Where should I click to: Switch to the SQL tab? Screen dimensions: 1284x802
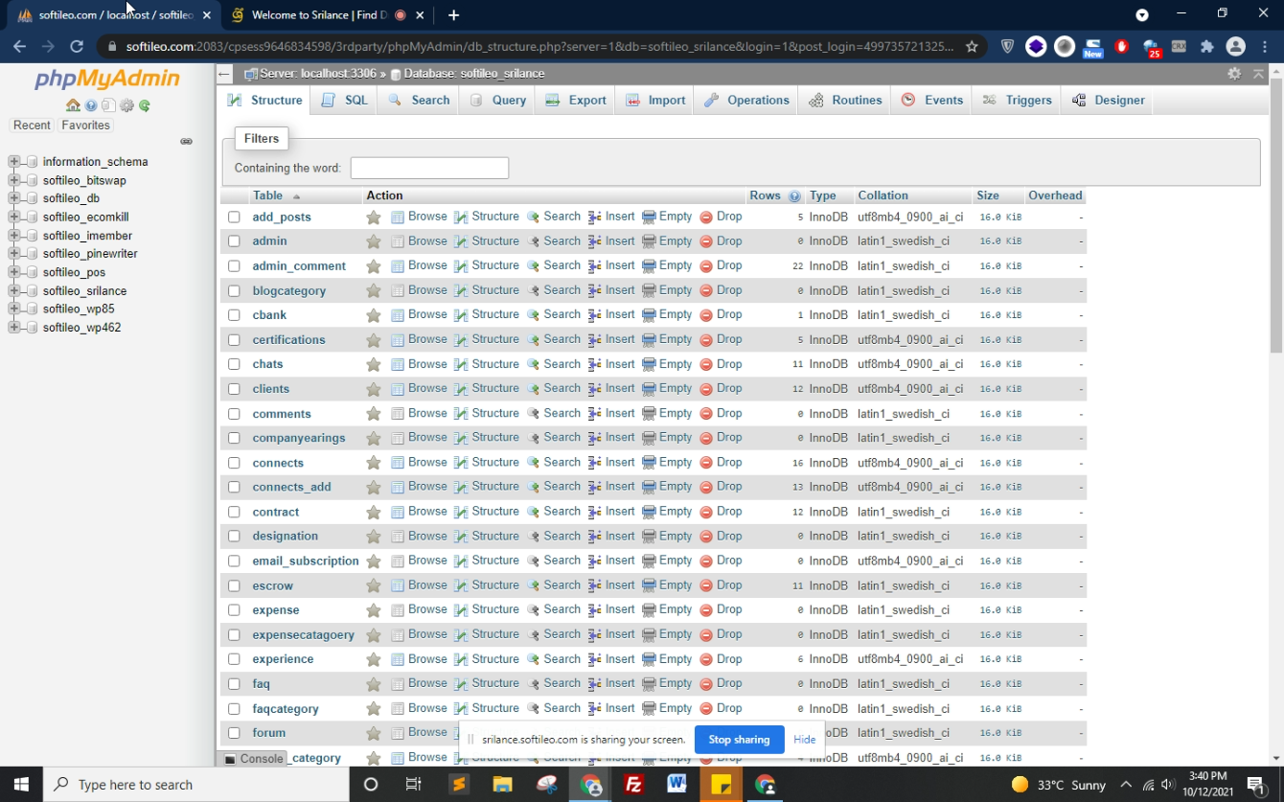pos(345,100)
